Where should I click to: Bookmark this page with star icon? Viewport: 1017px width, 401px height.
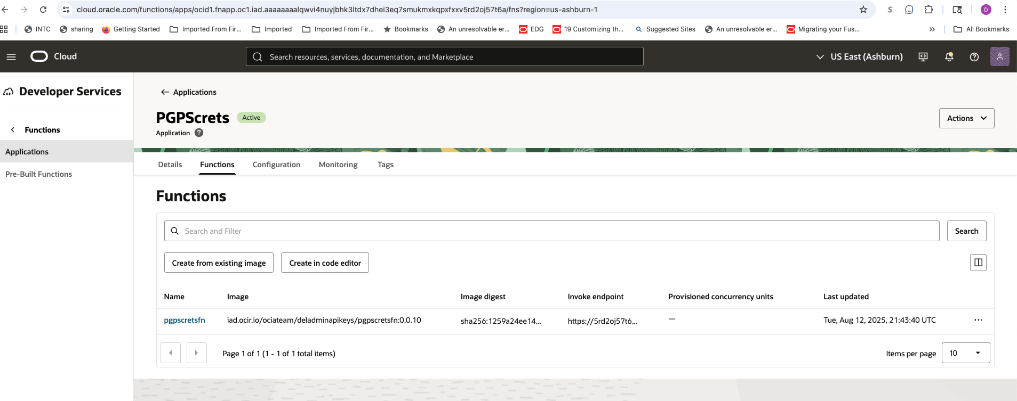(x=863, y=10)
